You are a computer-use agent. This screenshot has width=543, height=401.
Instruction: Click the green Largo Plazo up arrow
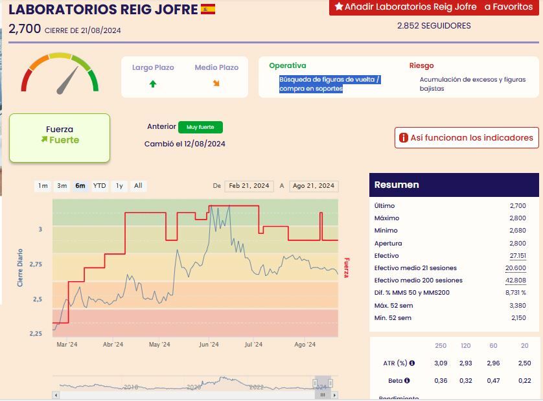(153, 84)
